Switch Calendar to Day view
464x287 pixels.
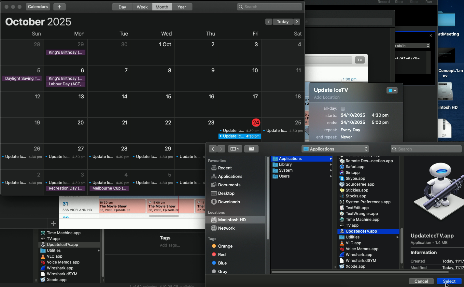(122, 7)
